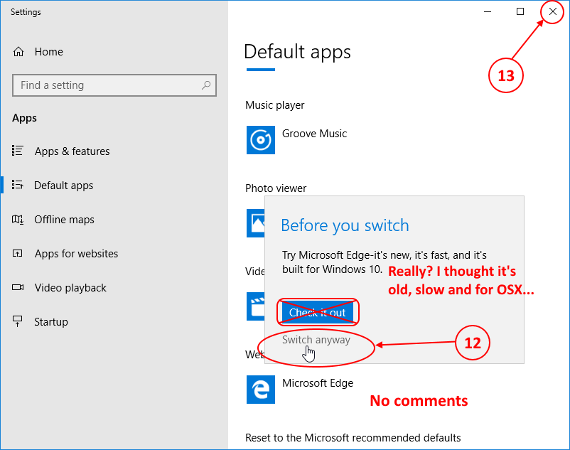Click the Photos app tile icon
The width and height of the screenshot is (570, 450).
pyautogui.click(x=256, y=223)
